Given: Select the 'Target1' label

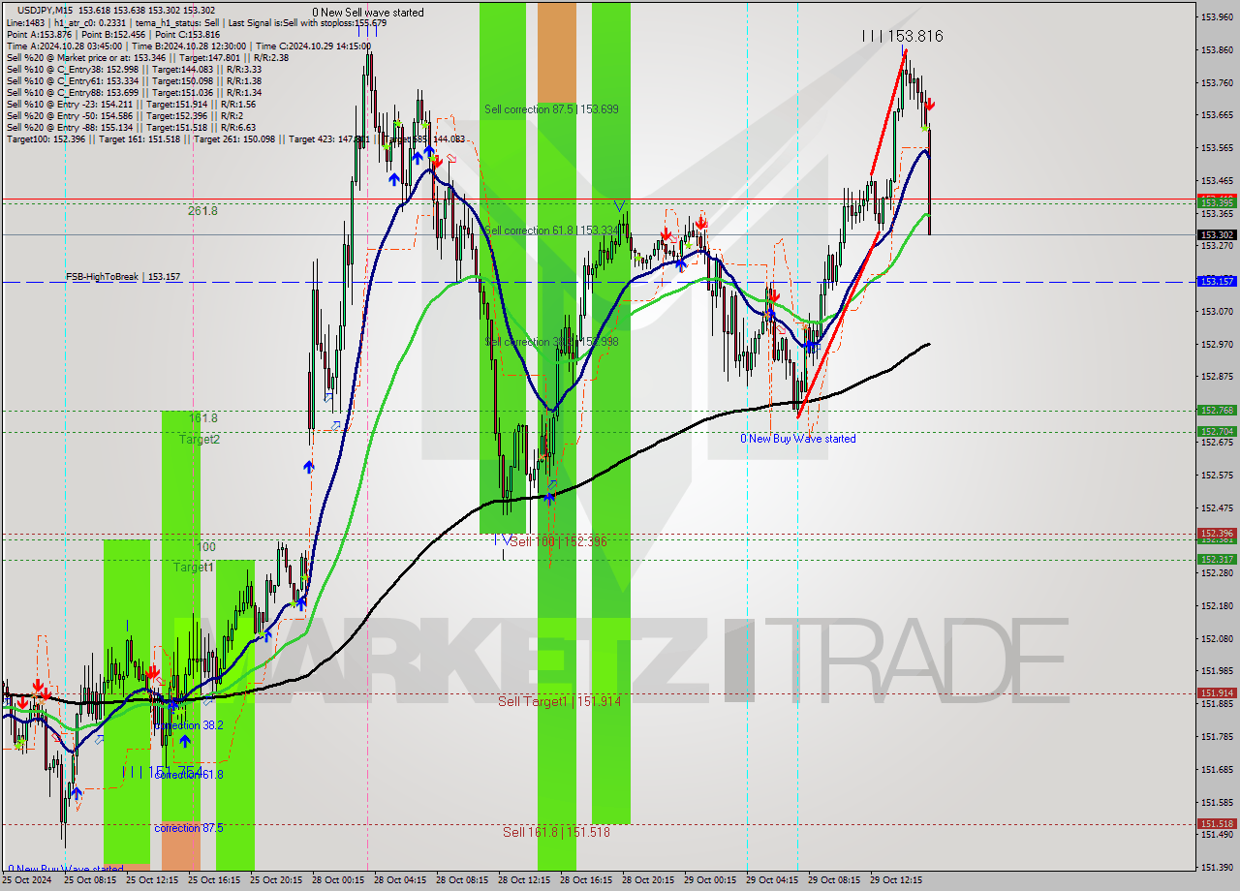Looking at the screenshot, I should (x=194, y=567).
